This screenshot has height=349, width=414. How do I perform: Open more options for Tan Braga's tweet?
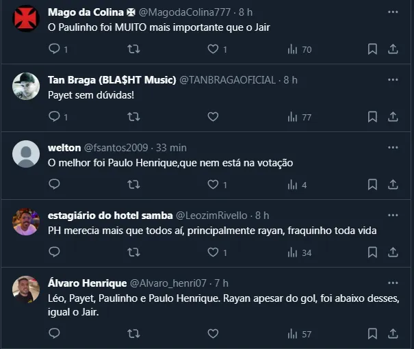393,80
